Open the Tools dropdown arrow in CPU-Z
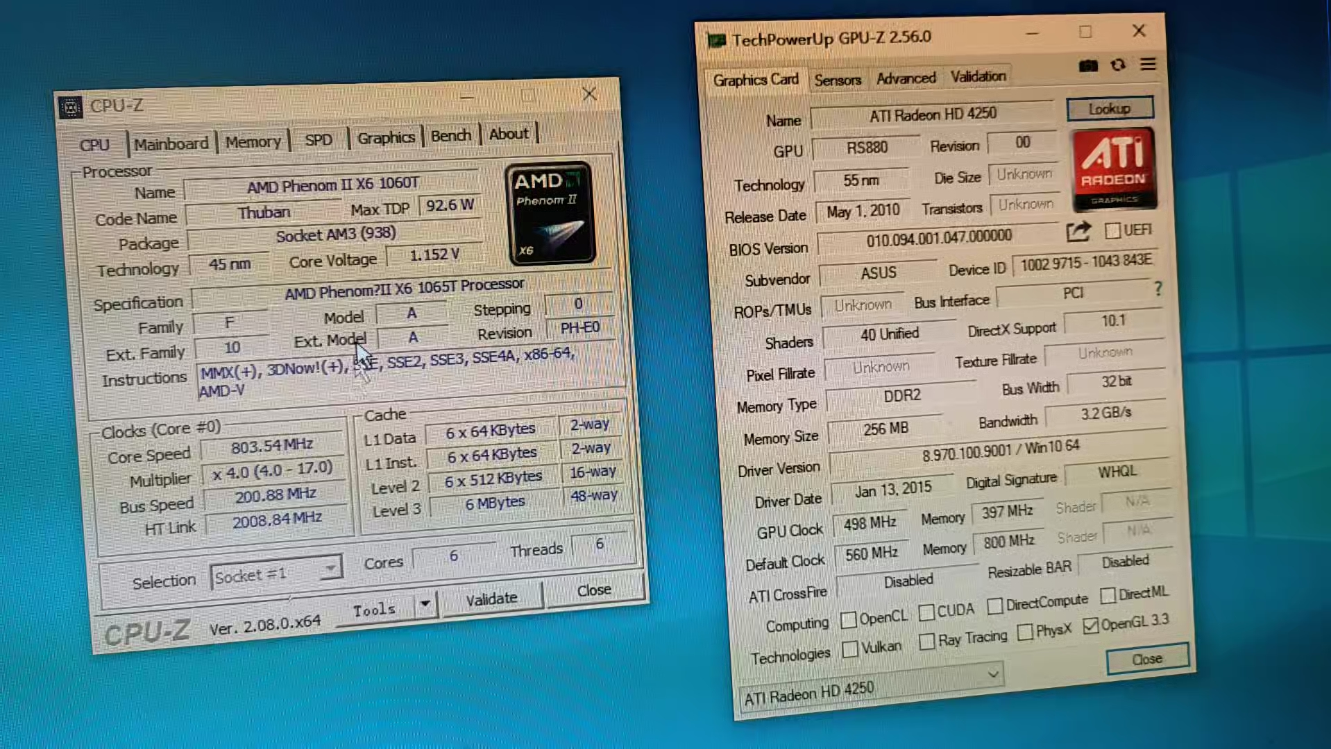1331x749 pixels. tap(425, 603)
